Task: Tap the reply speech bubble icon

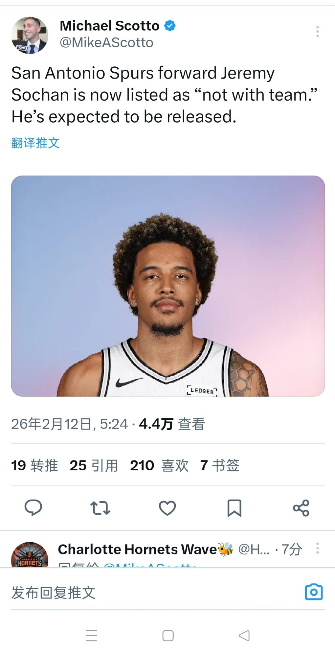Action: tap(33, 508)
